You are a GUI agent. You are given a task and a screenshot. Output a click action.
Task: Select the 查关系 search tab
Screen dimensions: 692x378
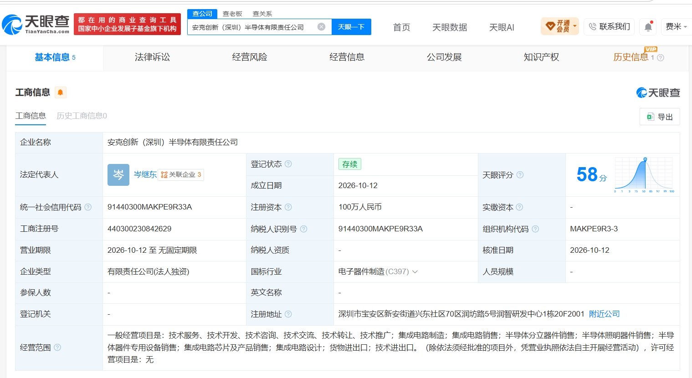262,14
